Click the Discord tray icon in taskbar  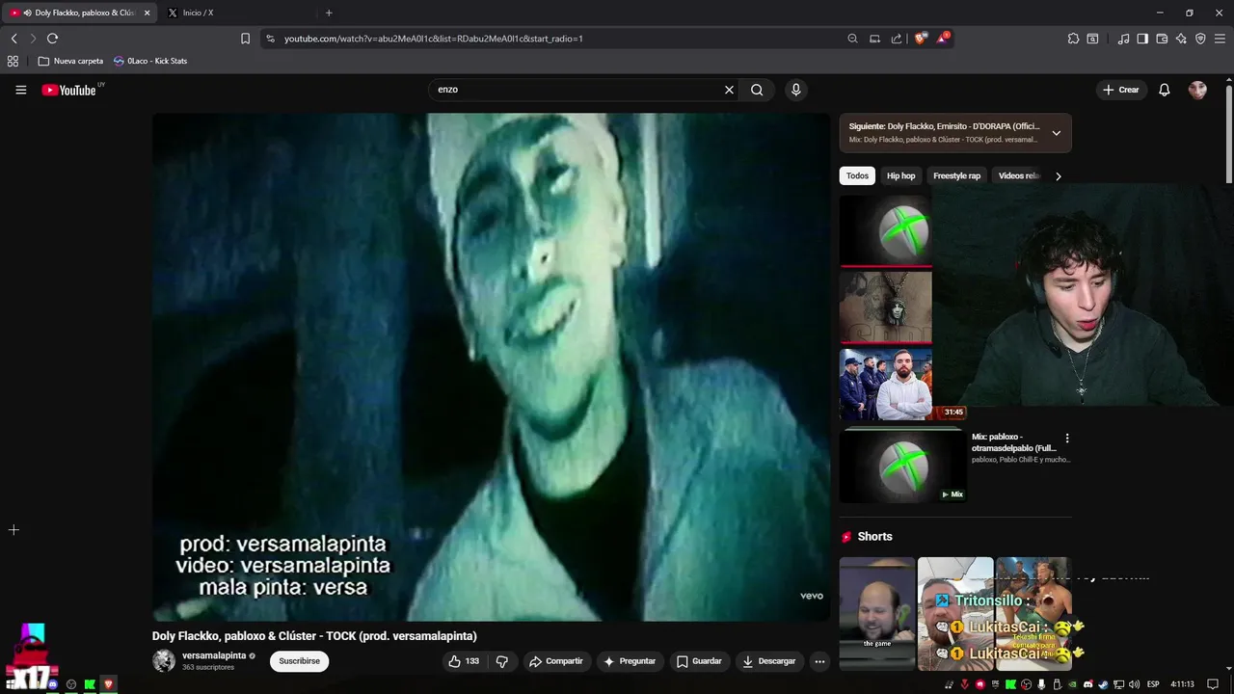[1088, 684]
